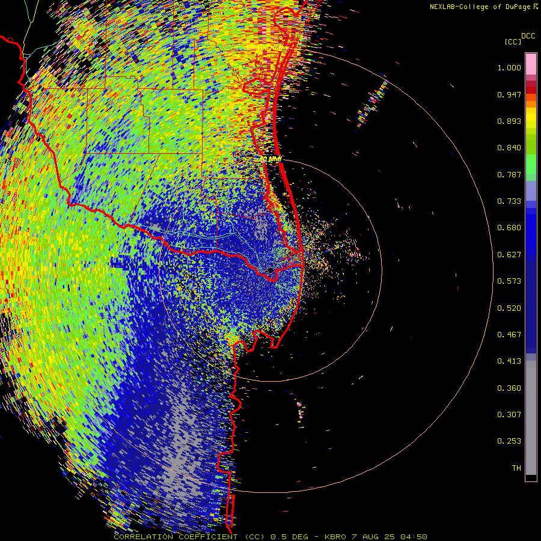Click the 0.360 color scale value
Image resolution: width=541 pixels, height=541 pixels.
[x=509, y=388]
